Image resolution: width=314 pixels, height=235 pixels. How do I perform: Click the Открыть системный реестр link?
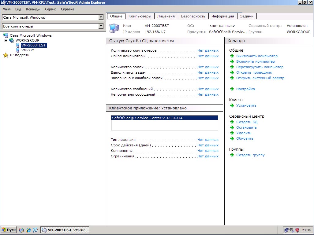260,78
